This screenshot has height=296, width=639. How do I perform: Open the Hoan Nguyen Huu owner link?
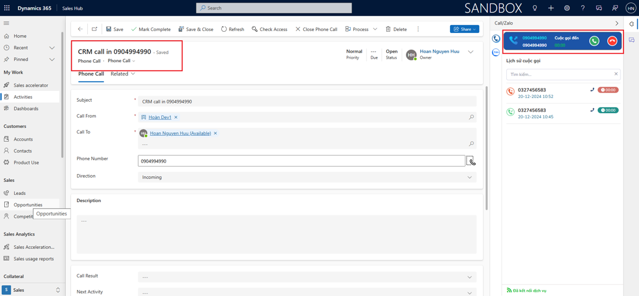tap(439, 51)
